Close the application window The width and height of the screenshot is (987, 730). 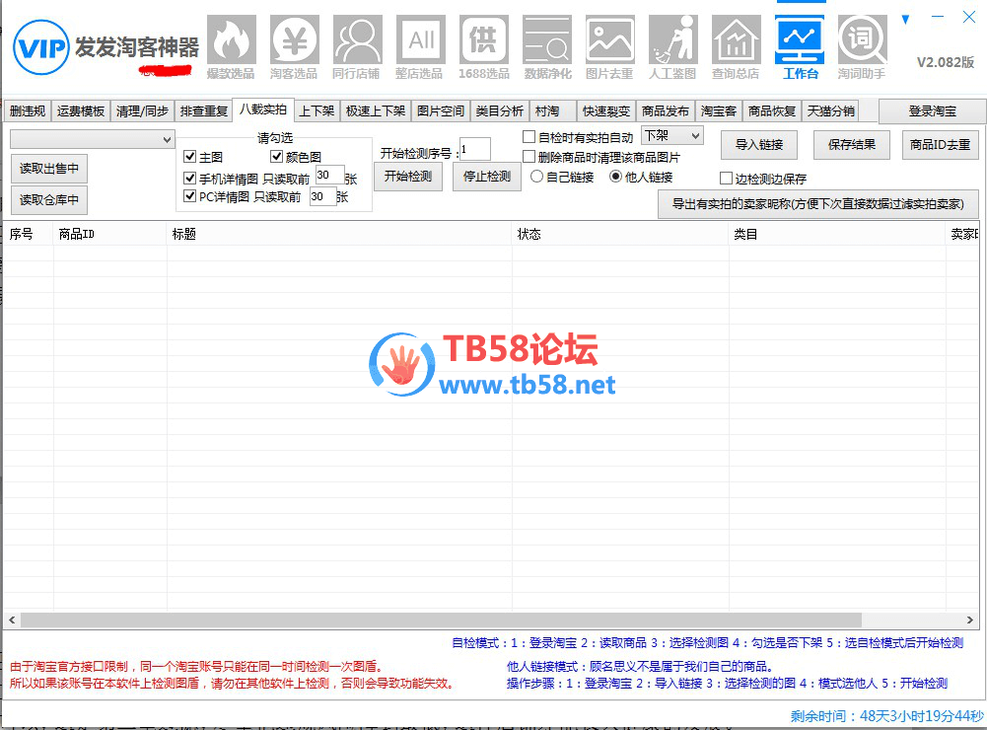pos(969,17)
